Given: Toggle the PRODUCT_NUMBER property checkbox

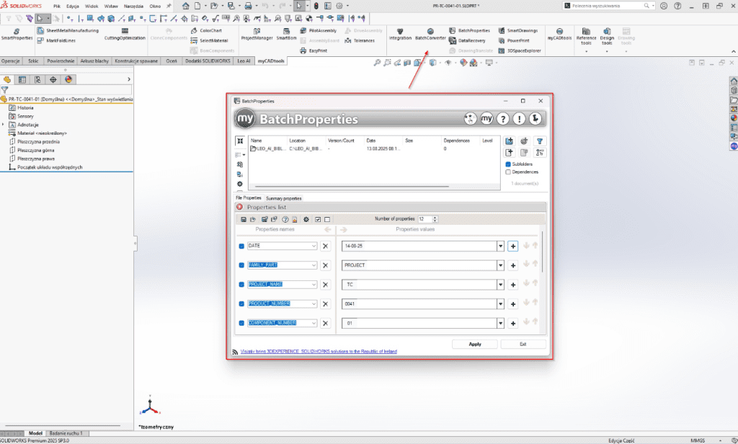Looking at the screenshot, I should point(241,303).
